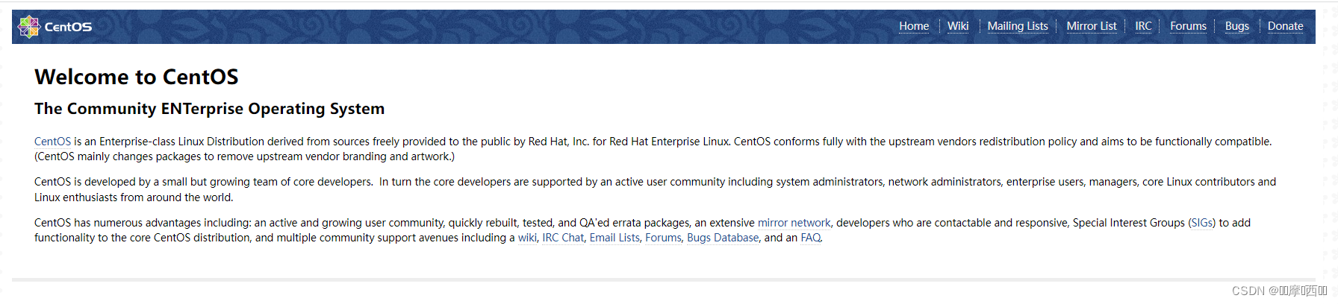
Task: Open the Email Lists link
Action: [x=614, y=238]
